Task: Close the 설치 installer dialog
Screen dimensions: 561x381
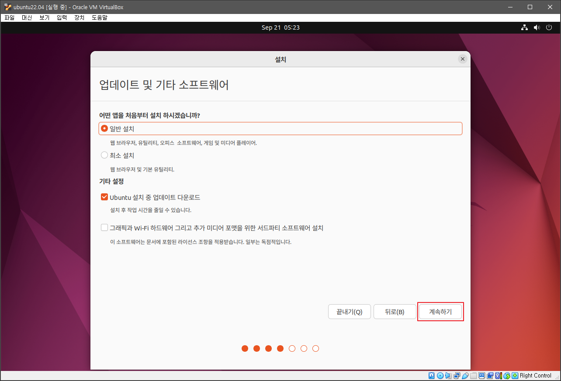Action: pyautogui.click(x=463, y=59)
